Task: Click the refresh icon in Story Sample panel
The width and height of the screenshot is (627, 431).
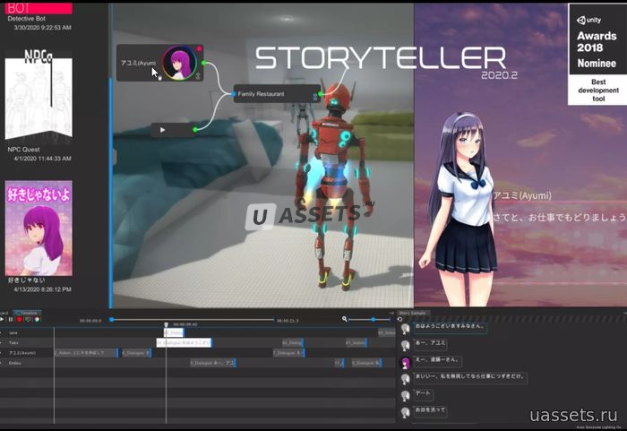Action: coord(399,319)
